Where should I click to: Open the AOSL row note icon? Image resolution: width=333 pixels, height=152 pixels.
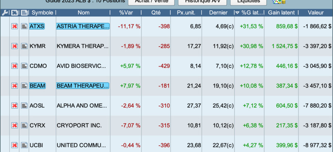tap(24, 105)
